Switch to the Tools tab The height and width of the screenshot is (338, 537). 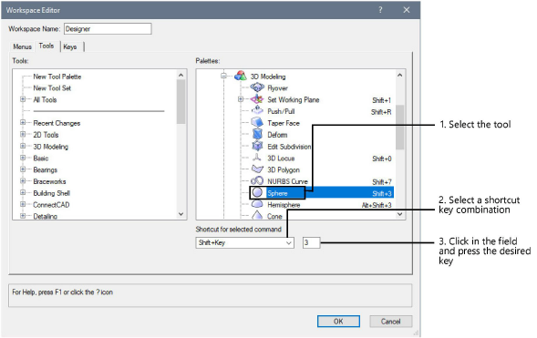[x=46, y=46]
